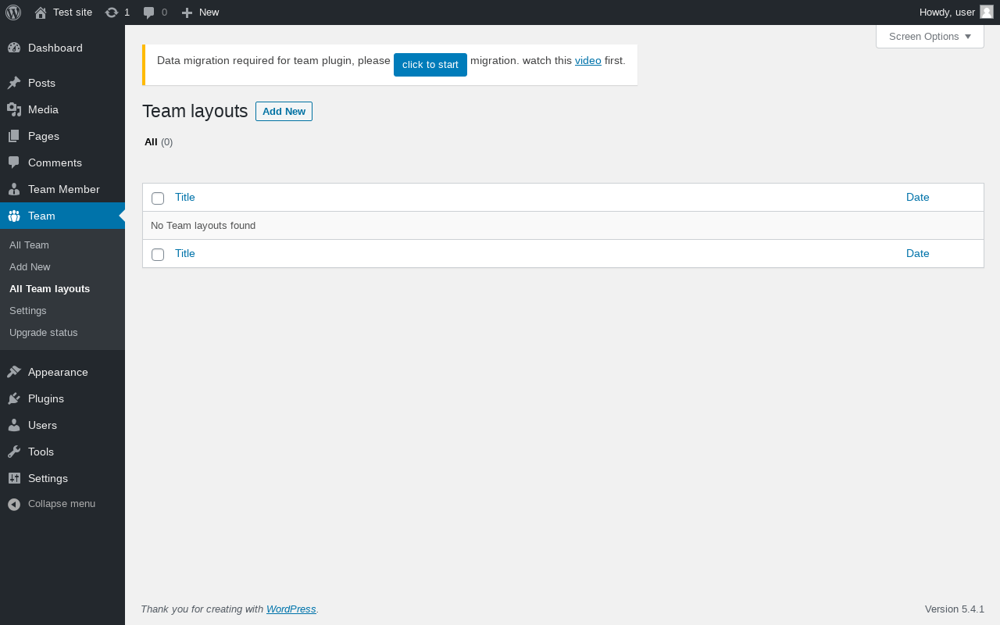Open the Appearance menu label
This screenshot has height=625, width=1000.
pyautogui.click(x=58, y=372)
